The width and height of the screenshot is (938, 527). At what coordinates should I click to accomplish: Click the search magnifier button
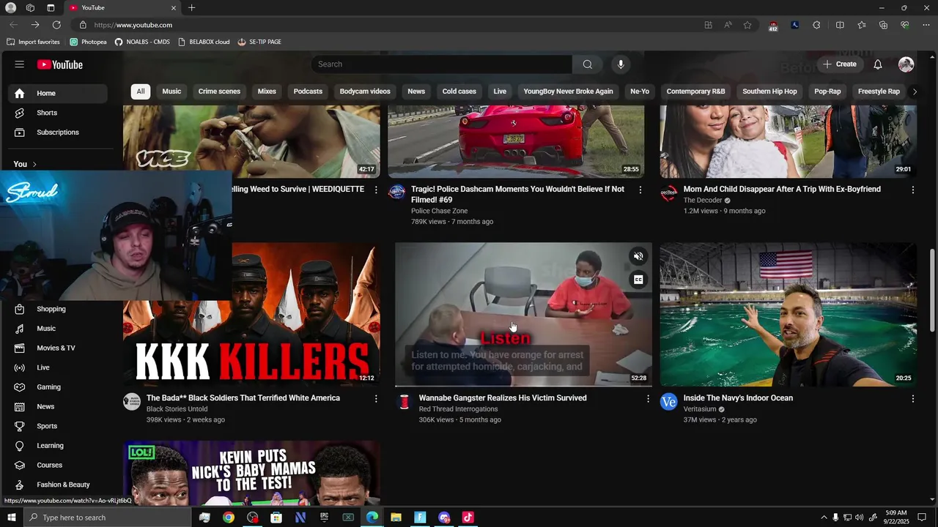pos(587,64)
